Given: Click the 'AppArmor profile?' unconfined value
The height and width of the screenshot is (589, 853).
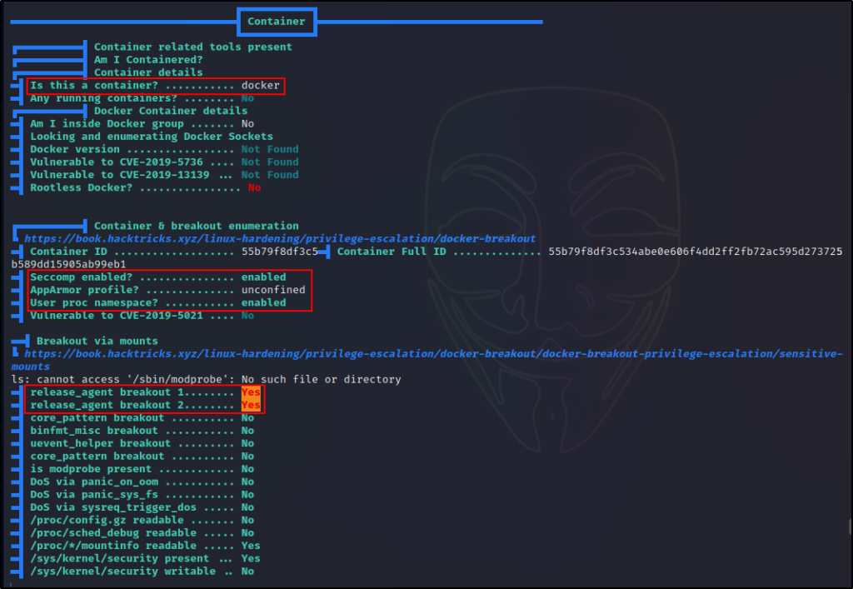Looking at the screenshot, I should (x=273, y=290).
